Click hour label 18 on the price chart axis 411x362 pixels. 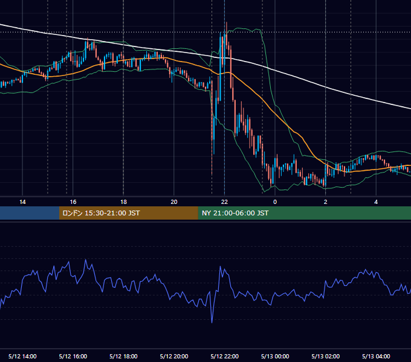point(123,202)
